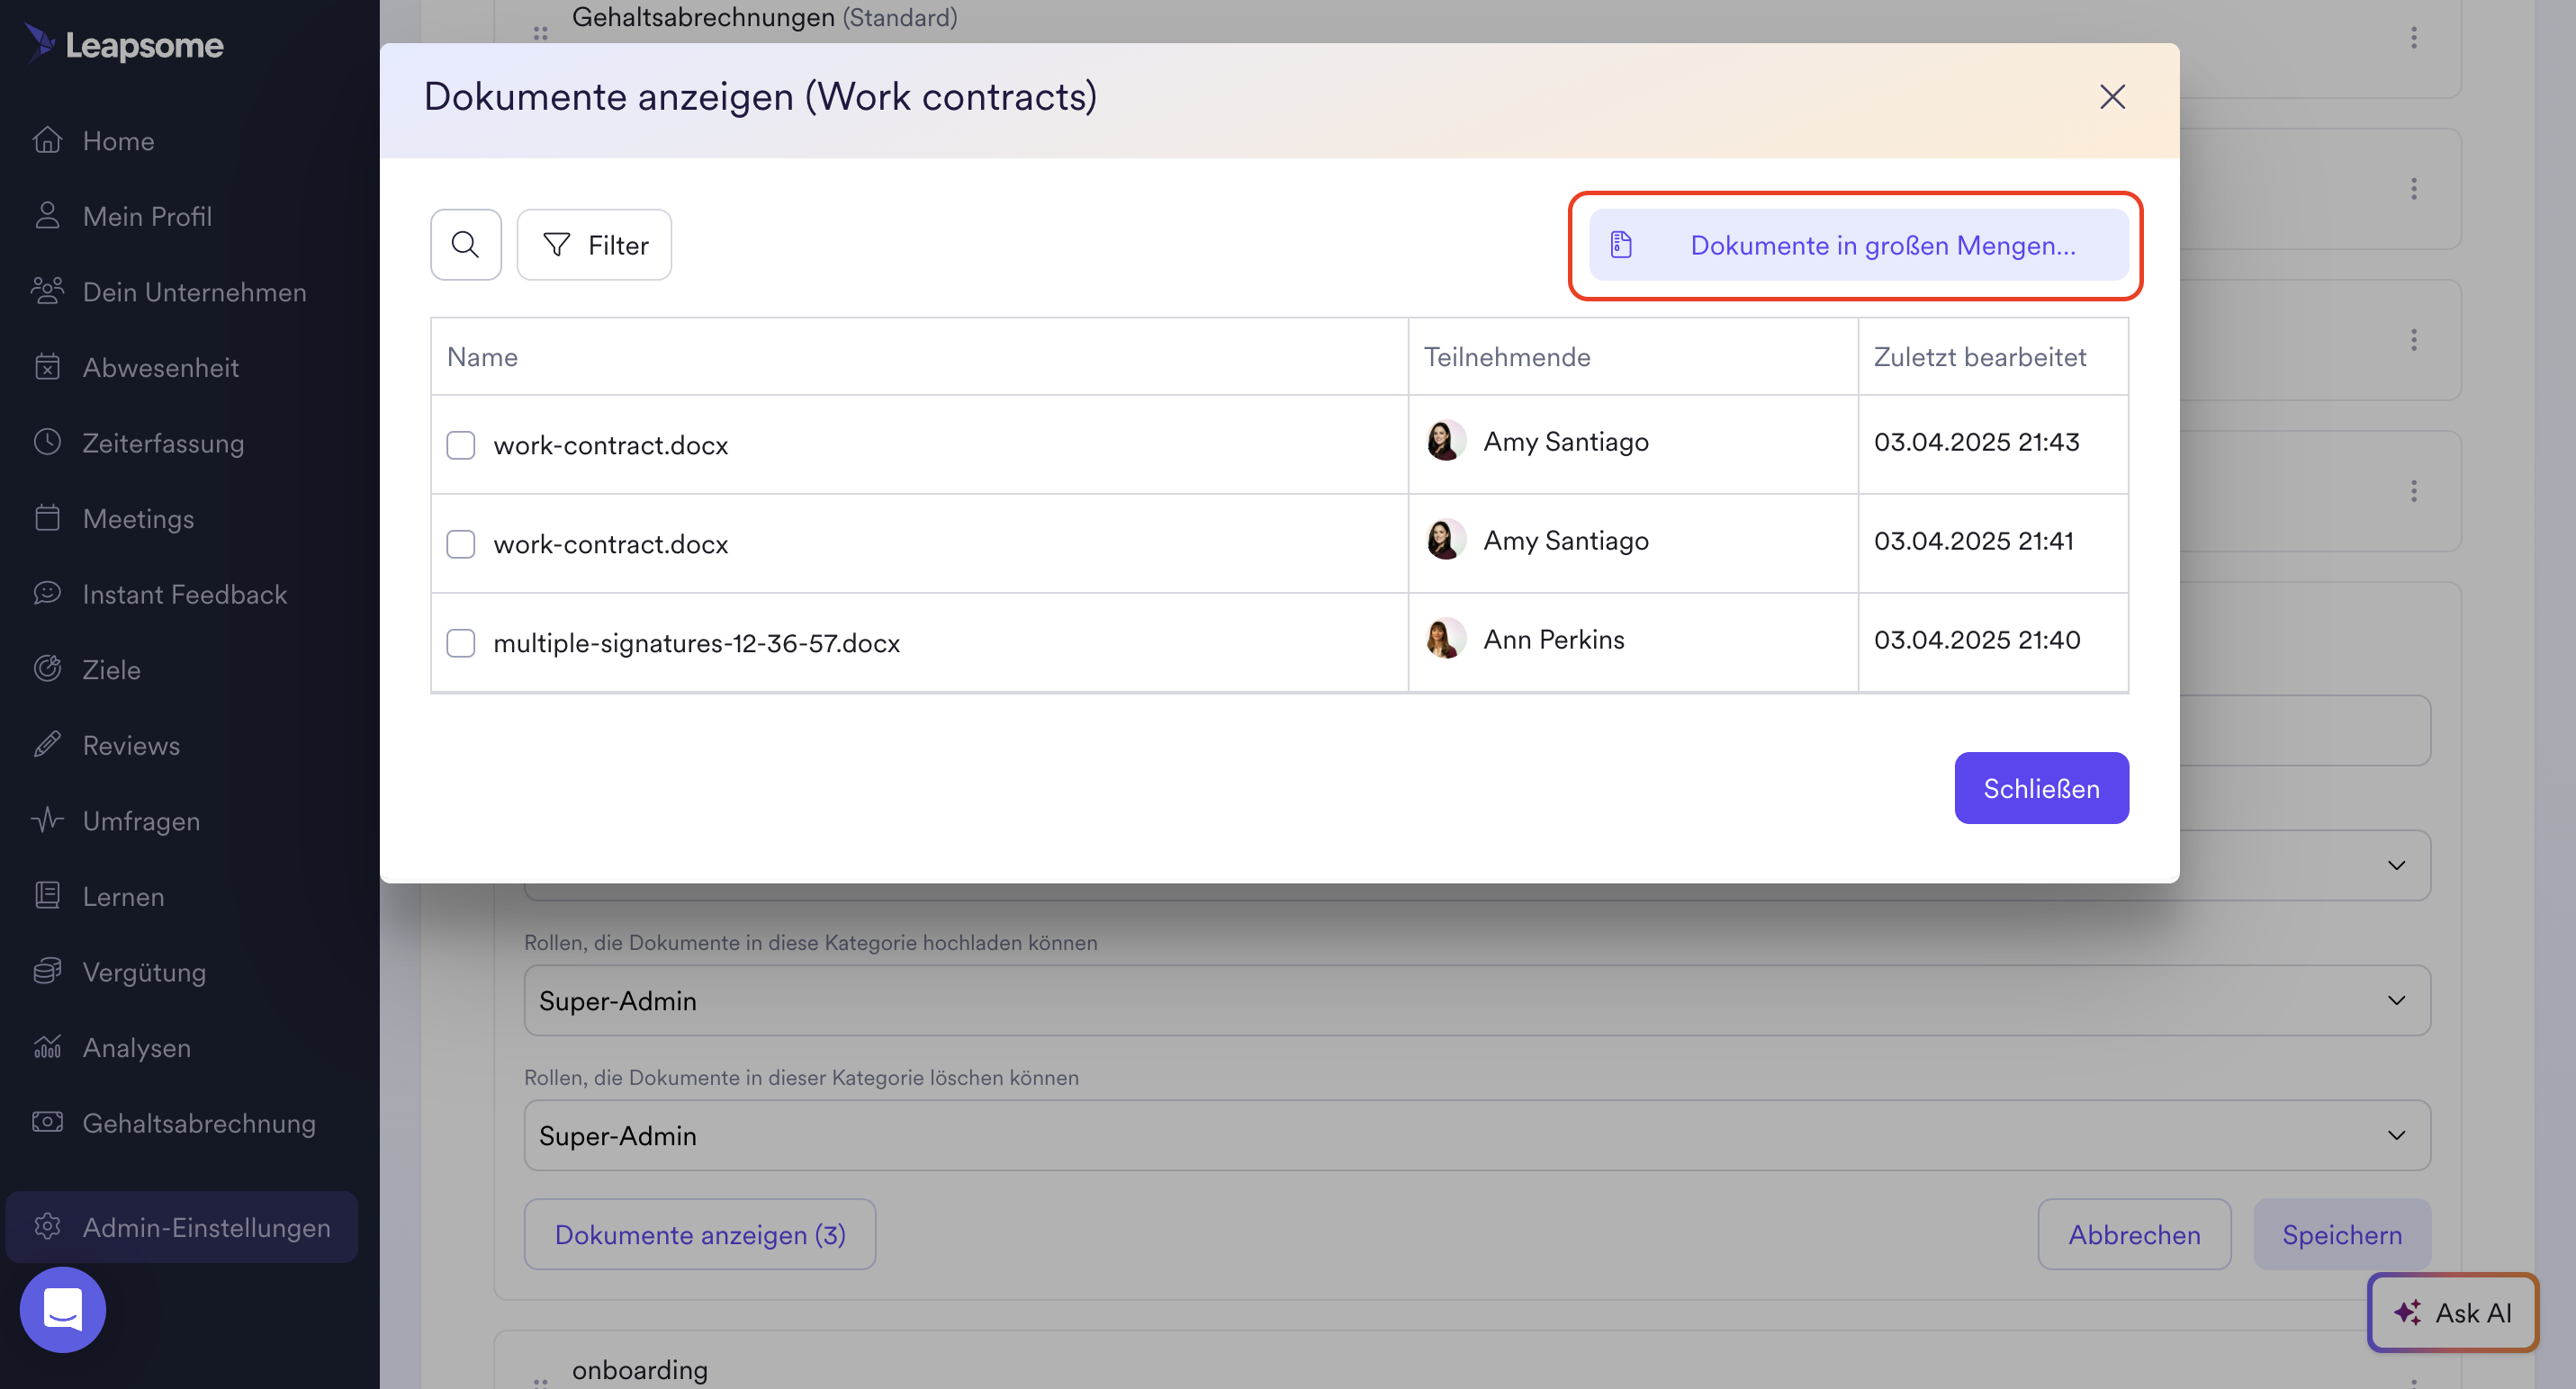
Task: Navigate to Instant Feedback
Action: 184,594
